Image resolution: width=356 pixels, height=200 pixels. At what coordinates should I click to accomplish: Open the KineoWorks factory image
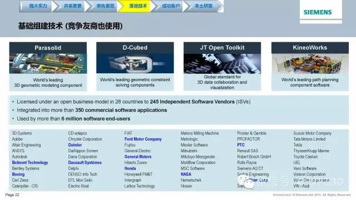[310, 63]
